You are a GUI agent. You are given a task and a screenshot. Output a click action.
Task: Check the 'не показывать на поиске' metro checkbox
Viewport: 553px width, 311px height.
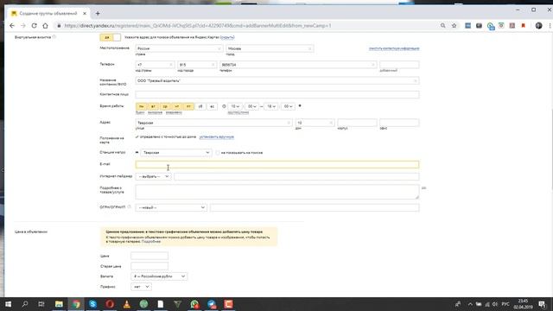[218, 153]
